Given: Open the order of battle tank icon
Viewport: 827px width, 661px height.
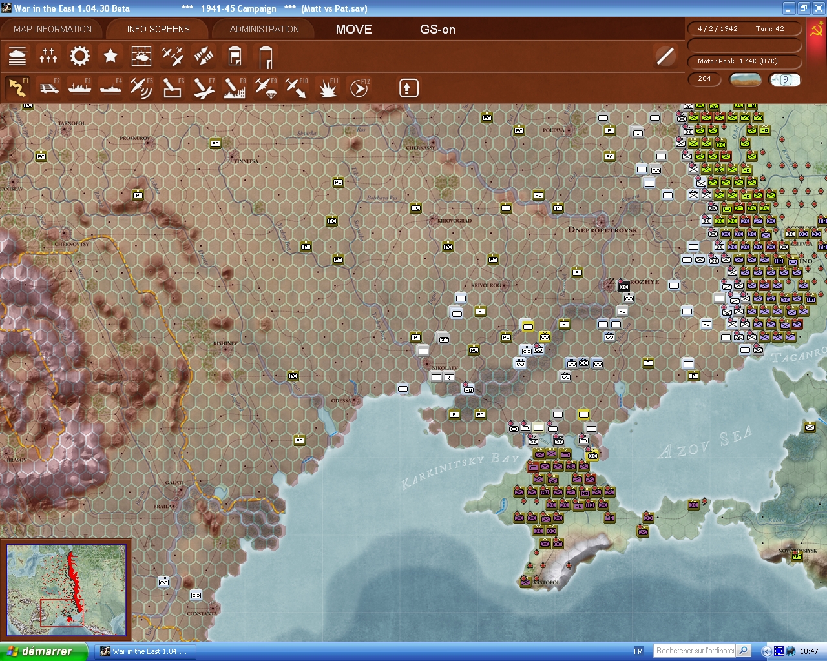Looking at the screenshot, I should 17,57.
